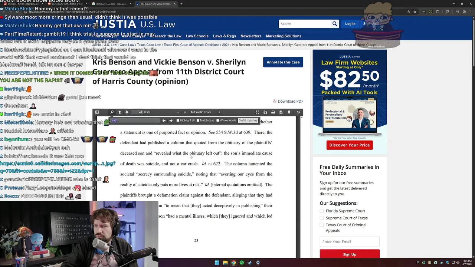Open Steam from the taskbar

point(250,263)
